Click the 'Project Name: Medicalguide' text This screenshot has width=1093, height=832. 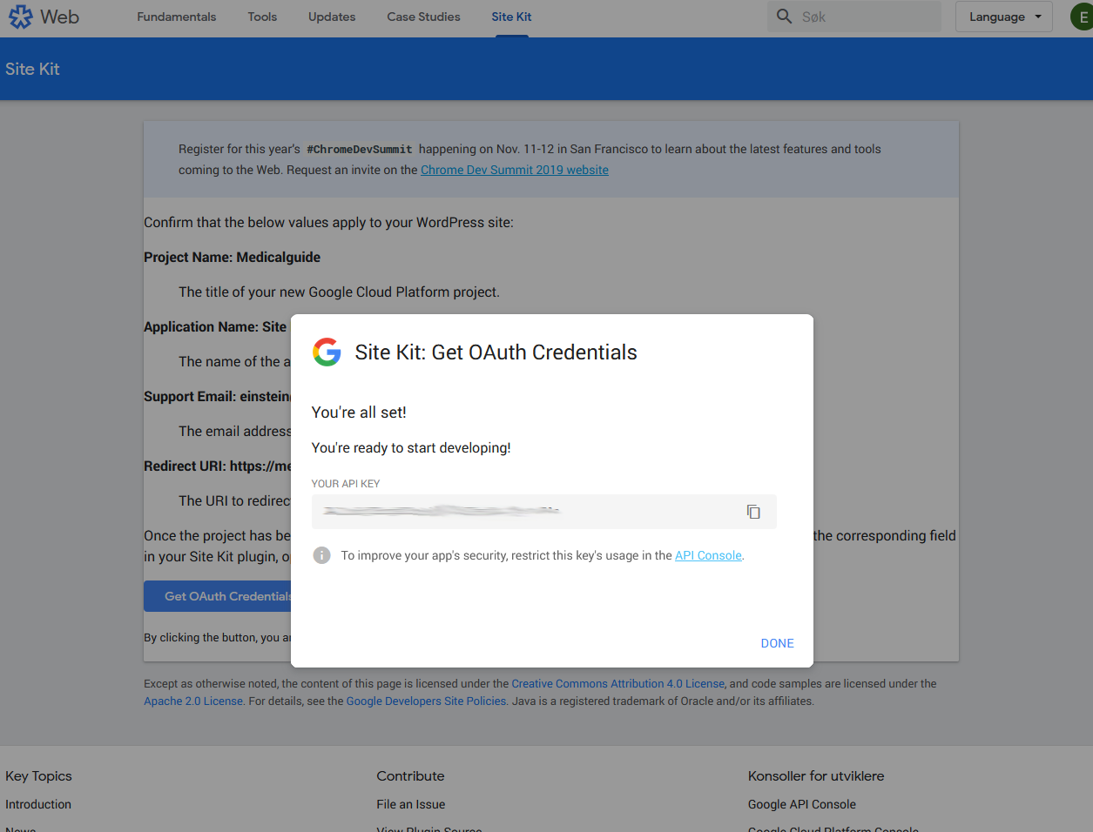232,257
